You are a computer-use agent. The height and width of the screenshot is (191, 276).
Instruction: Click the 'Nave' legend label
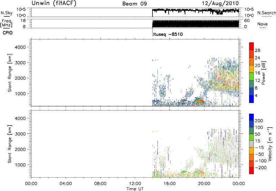(x=263, y=24)
